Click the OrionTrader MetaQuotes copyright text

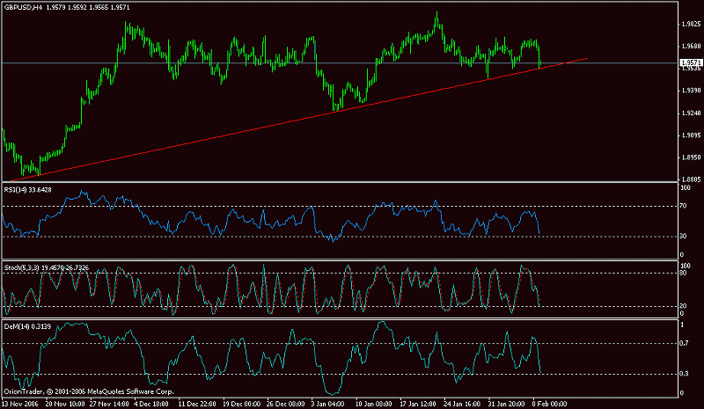(88, 391)
